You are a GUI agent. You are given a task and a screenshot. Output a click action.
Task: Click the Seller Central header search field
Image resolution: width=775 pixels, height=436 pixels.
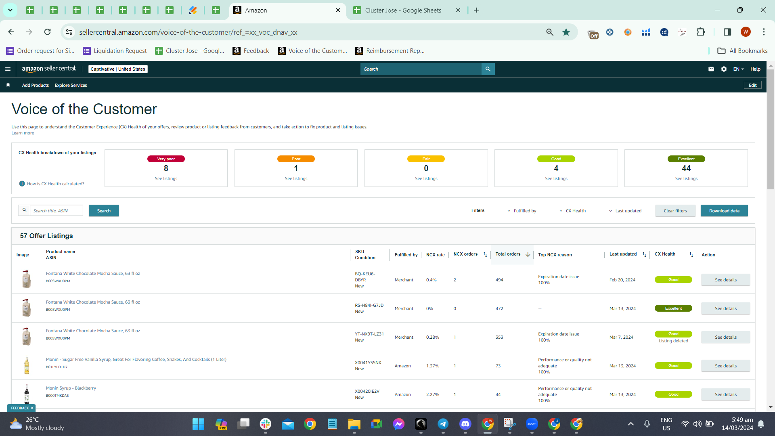coord(421,69)
